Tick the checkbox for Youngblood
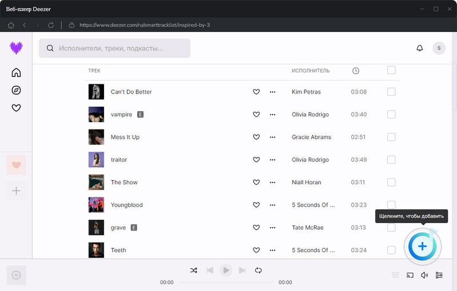The width and height of the screenshot is (457, 291). (x=391, y=205)
